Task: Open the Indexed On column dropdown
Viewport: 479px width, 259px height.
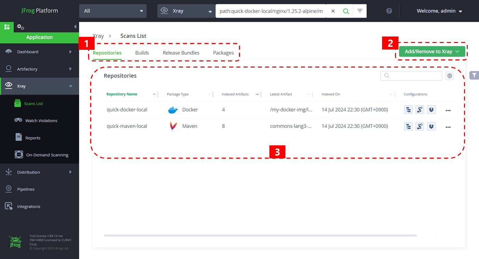Action: pyautogui.click(x=391, y=95)
